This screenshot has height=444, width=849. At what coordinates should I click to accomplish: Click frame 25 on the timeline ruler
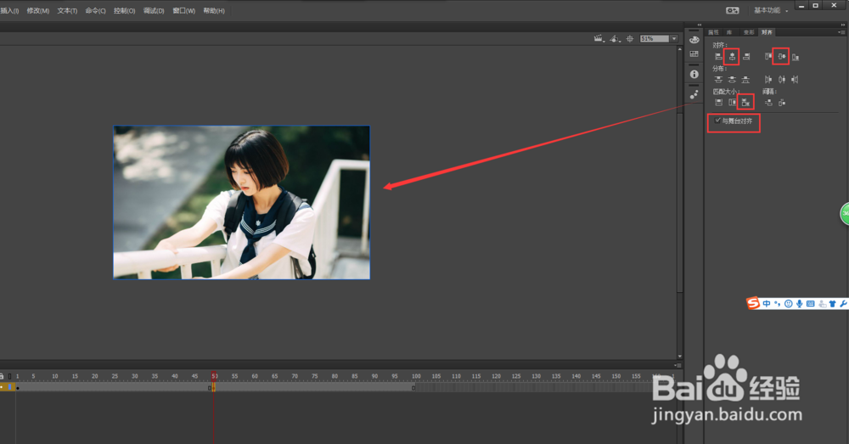pos(115,376)
